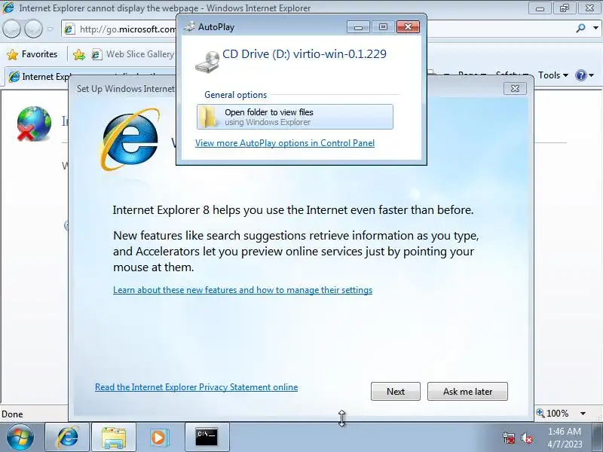The image size is (603, 452).
Task: Expand the zoom level dropdown arrow
Action: click(x=583, y=414)
